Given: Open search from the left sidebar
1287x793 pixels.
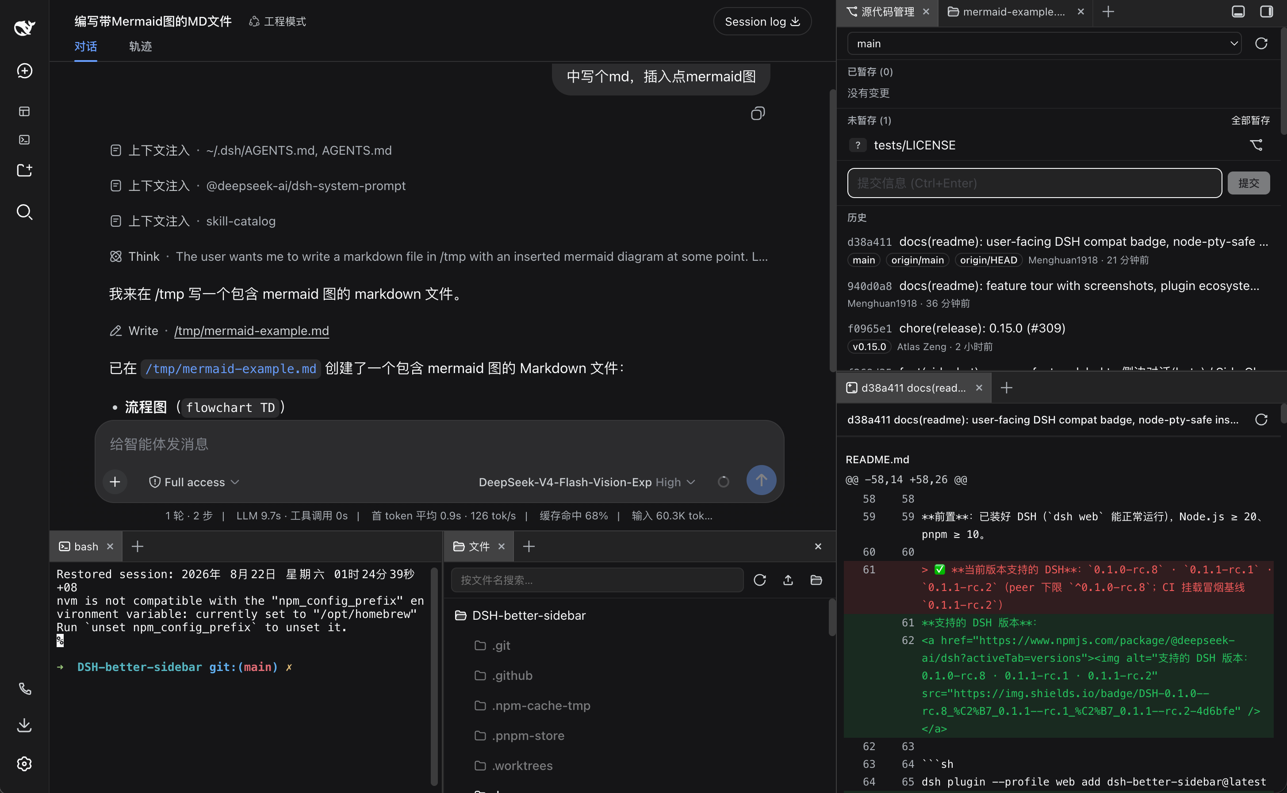Looking at the screenshot, I should 24,212.
